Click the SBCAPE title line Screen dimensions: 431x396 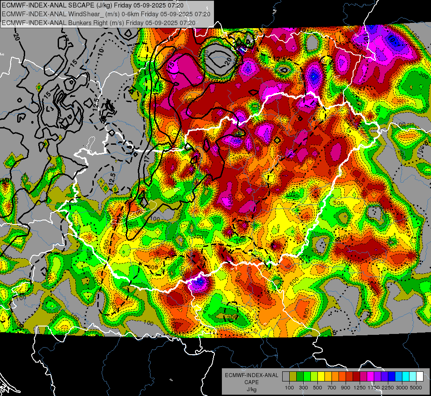click(92, 5)
